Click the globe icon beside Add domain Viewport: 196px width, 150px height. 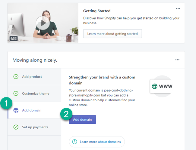(16, 110)
